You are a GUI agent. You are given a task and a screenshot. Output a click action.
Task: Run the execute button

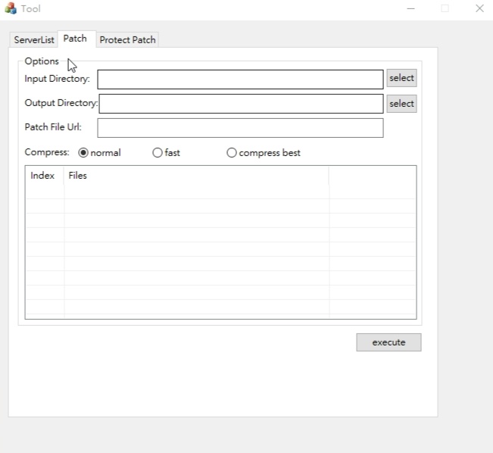click(x=388, y=342)
